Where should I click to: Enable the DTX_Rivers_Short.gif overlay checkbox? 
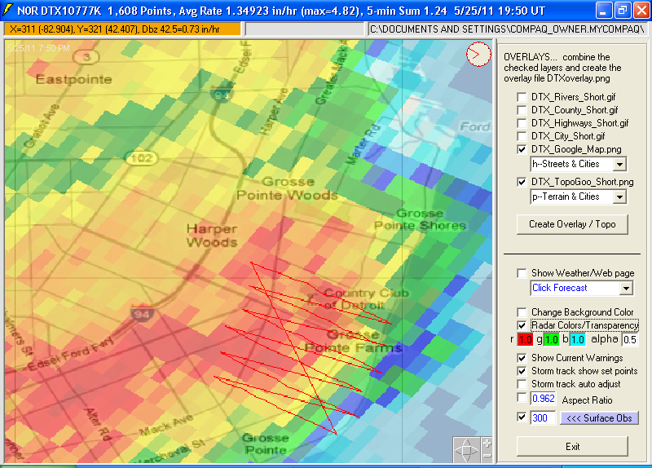tap(522, 97)
